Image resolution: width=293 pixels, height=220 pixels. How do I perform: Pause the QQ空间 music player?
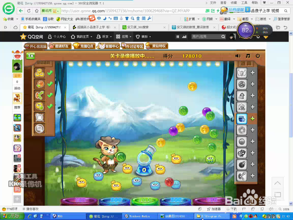click(x=178, y=37)
